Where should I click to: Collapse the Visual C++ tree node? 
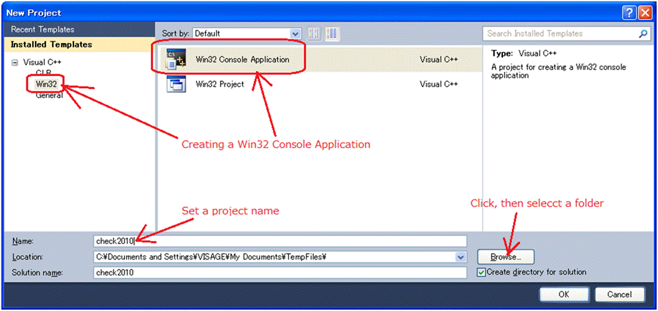tap(14, 62)
